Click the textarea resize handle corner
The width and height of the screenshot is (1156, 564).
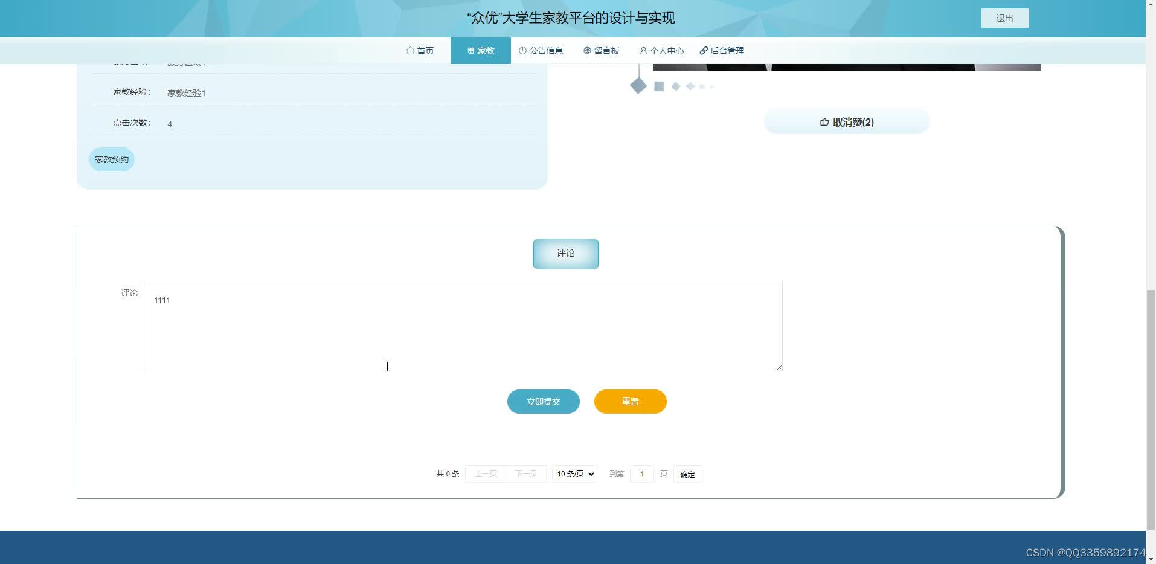pos(779,367)
